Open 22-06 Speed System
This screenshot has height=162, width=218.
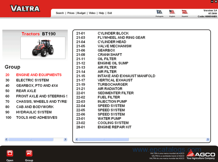(100, 114)
